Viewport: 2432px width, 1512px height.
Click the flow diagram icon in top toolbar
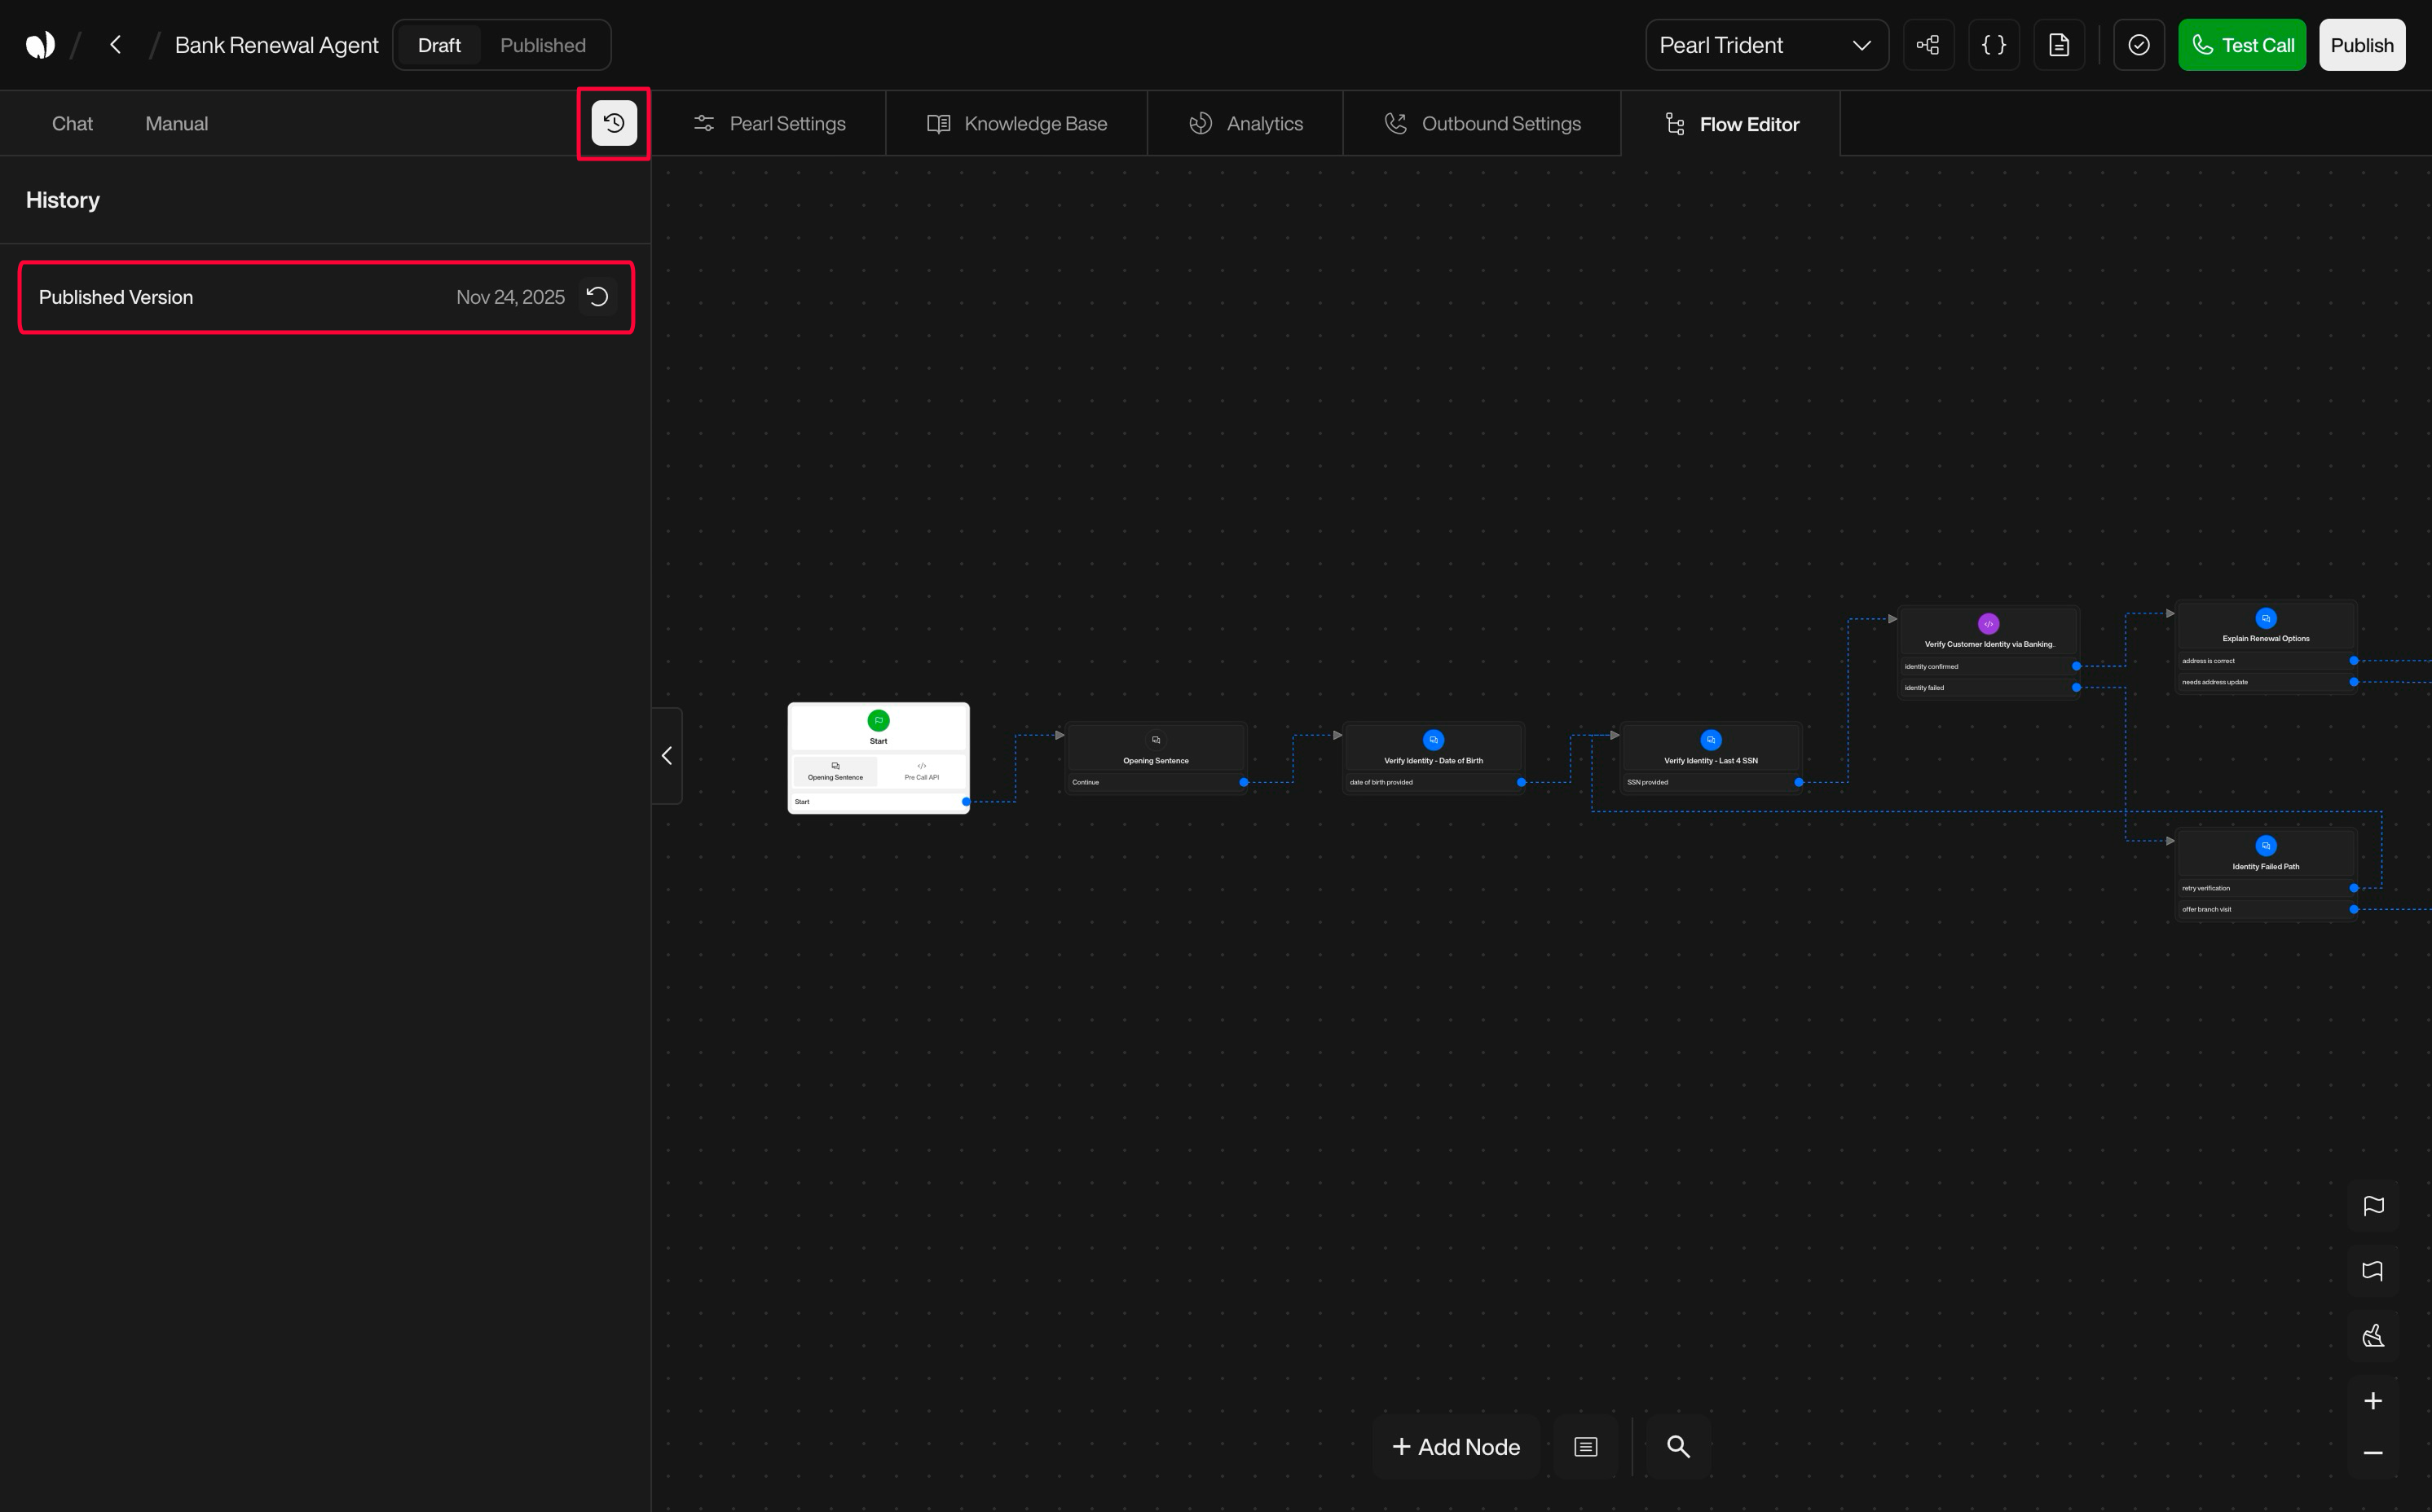click(x=1928, y=44)
